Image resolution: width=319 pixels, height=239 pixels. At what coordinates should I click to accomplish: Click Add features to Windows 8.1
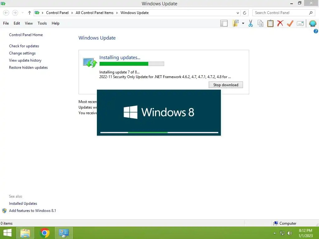pos(32,211)
